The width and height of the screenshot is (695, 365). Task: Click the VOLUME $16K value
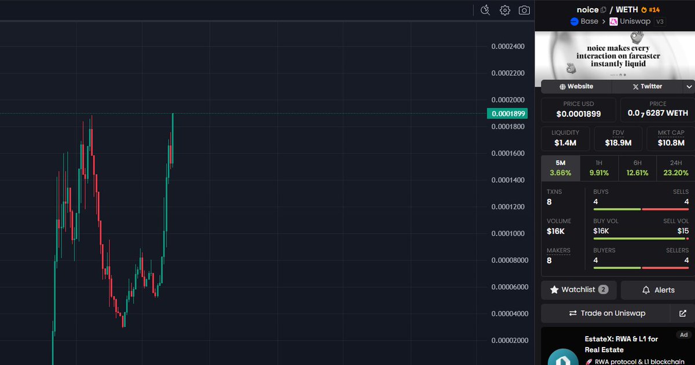point(555,231)
